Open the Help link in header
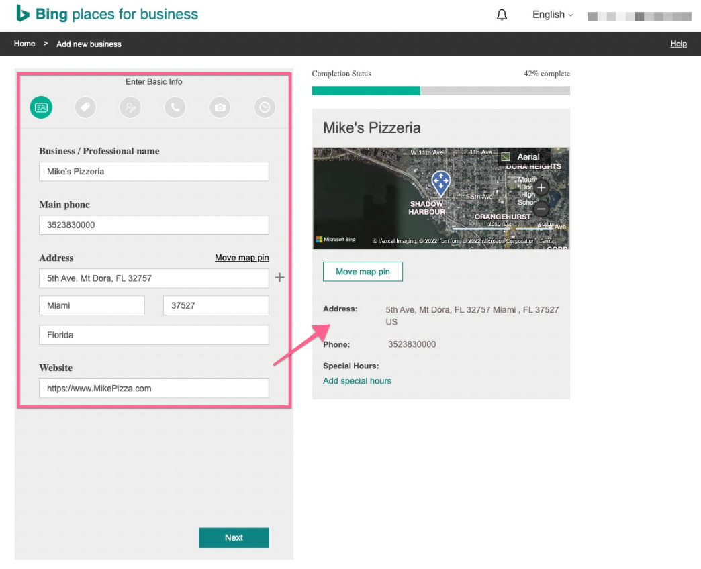This screenshot has width=701, height=569. [x=678, y=44]
